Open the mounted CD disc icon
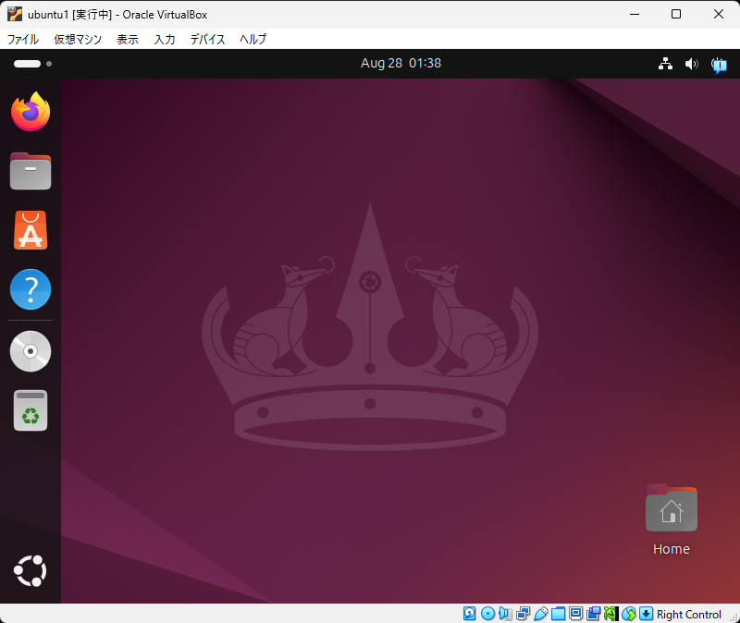 click(31, 351)
